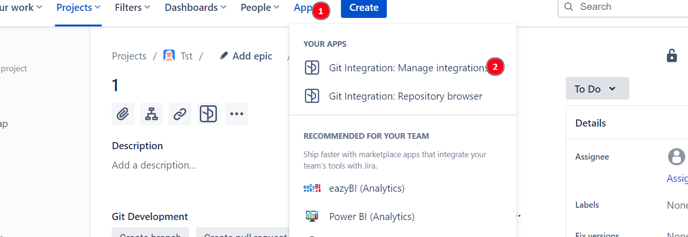Click the lock icon for issue restrictions
This screenshot has height=237, width=688.
(671, 56)
